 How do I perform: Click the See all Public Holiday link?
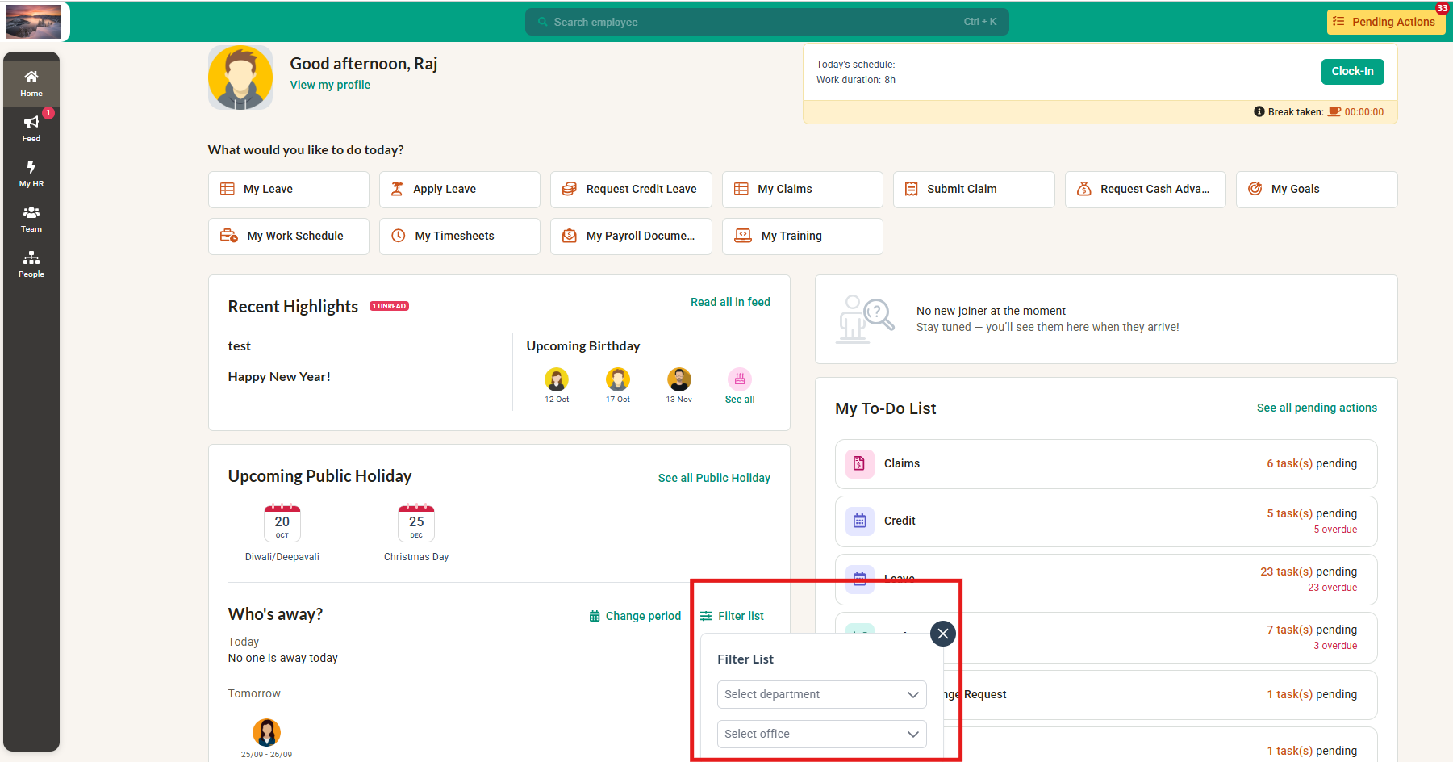[x=713, y=478]
